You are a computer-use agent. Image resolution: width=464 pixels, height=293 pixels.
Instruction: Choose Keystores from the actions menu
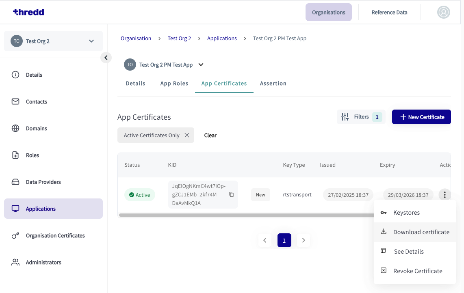(x=414, y=213)
